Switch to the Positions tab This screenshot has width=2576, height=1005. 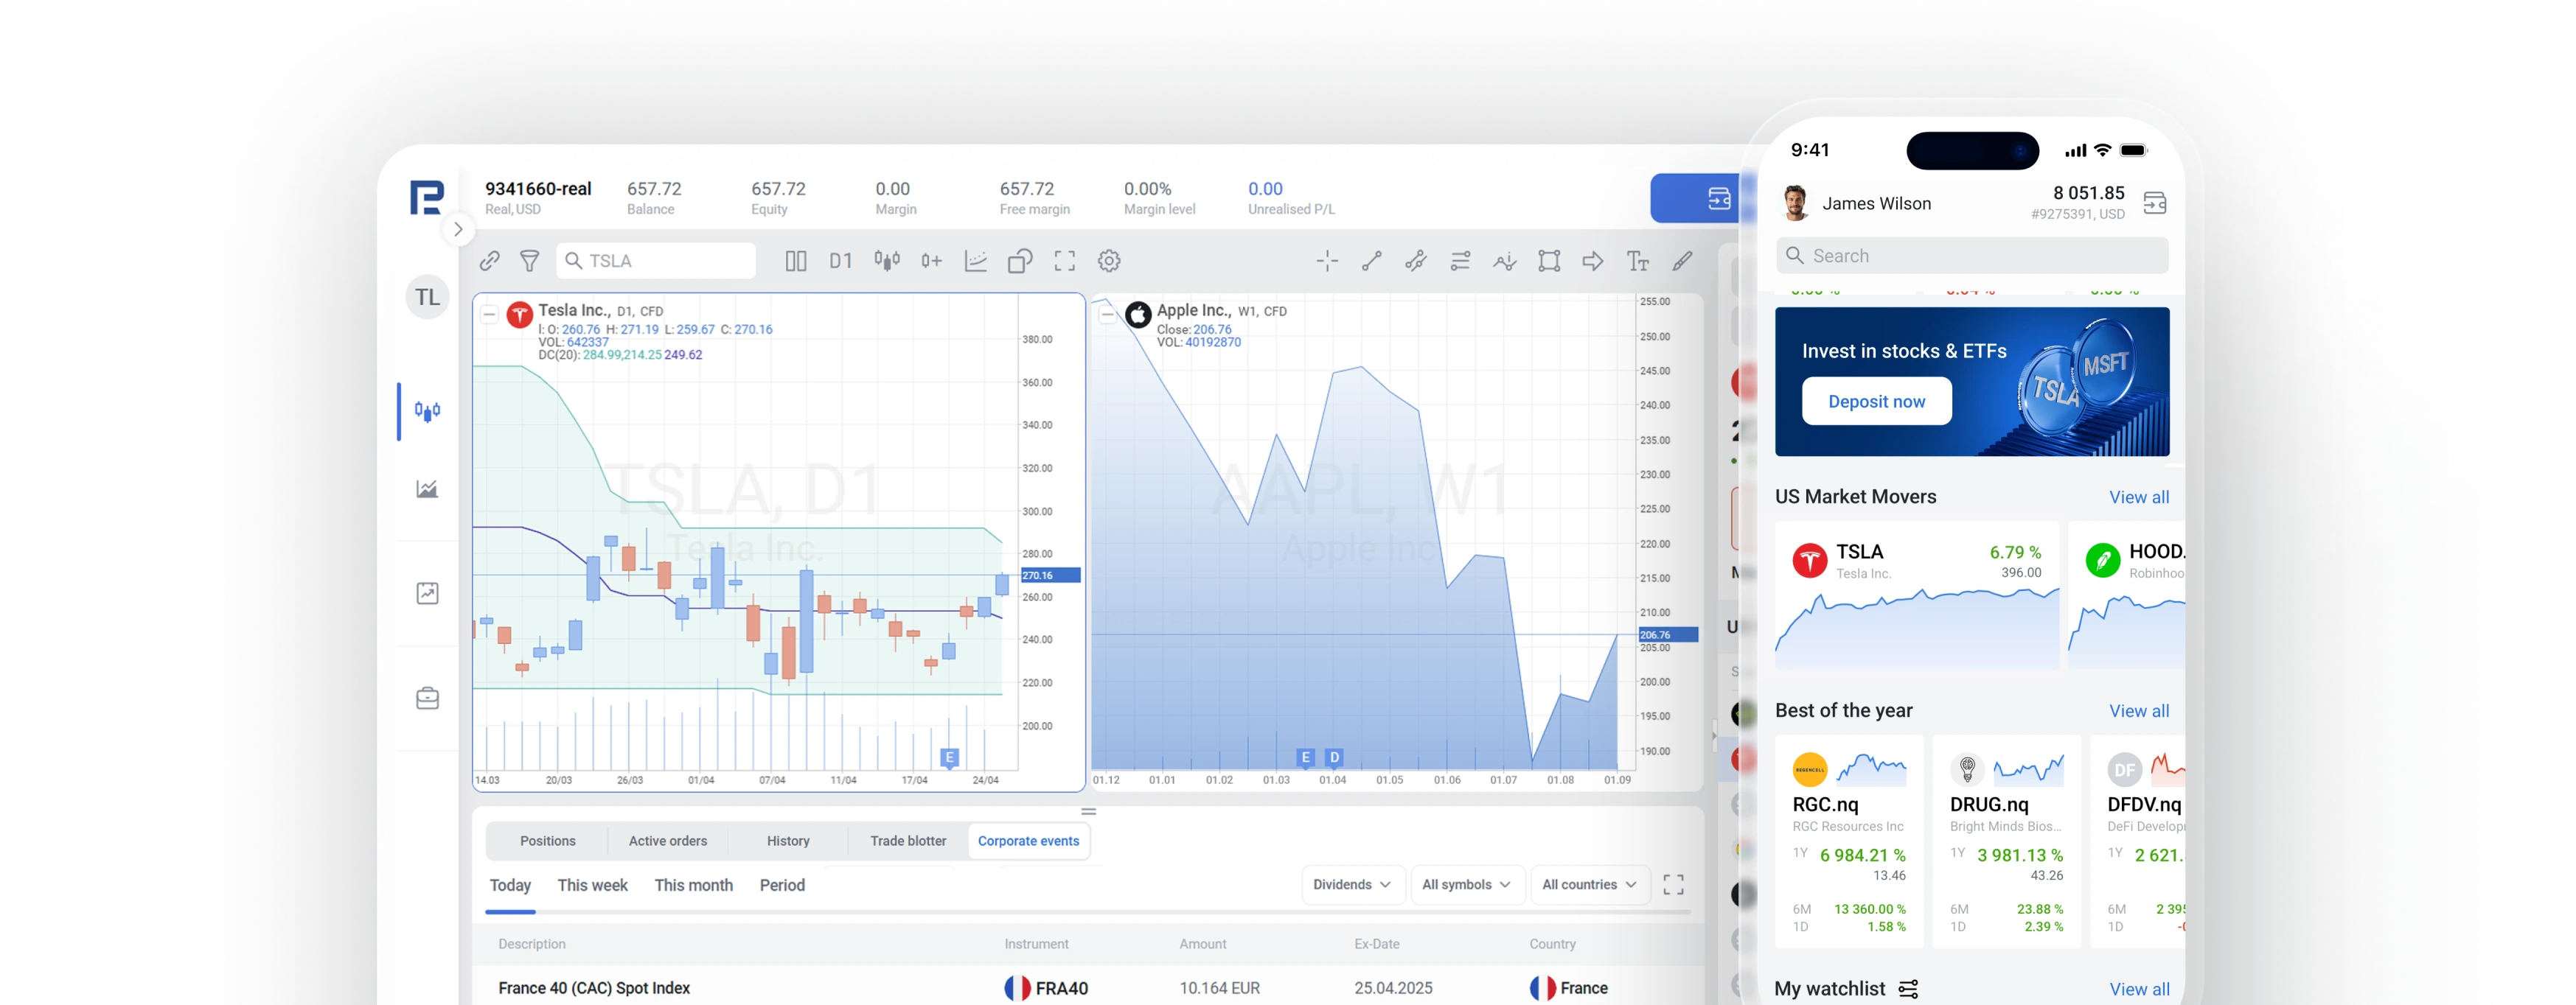(x=547, y=841)
